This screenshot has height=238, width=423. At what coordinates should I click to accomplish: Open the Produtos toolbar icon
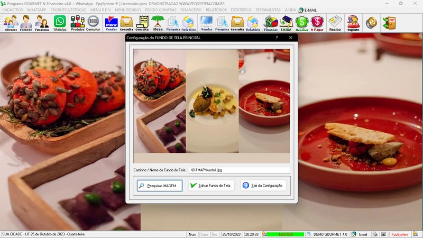pyautogui.click(x=78, y=23)
